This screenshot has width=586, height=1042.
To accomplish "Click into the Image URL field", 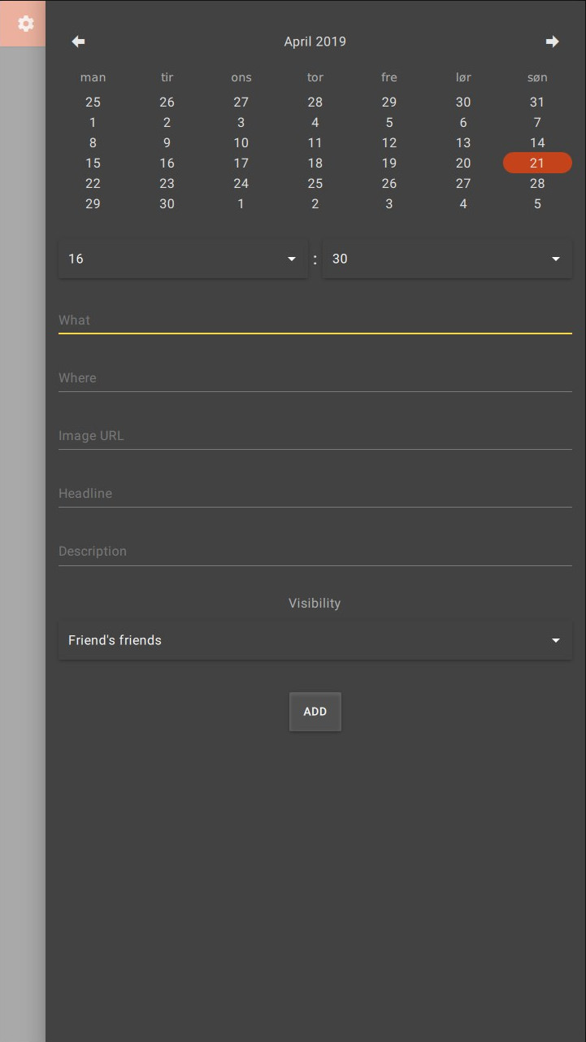I will 315,436.
